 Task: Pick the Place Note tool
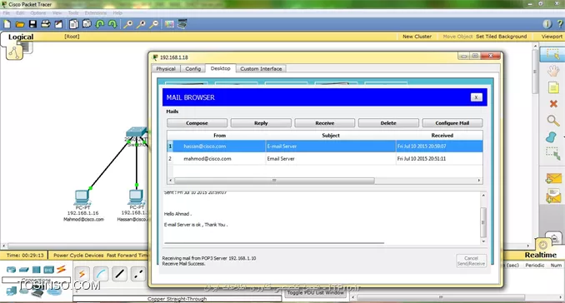pyautogui.click(x=553, y=87)
